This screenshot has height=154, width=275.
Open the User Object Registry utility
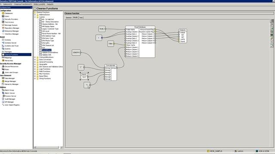[x=12, y=105]
